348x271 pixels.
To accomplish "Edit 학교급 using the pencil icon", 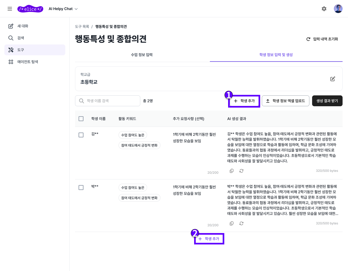I will tap(333, 79).
